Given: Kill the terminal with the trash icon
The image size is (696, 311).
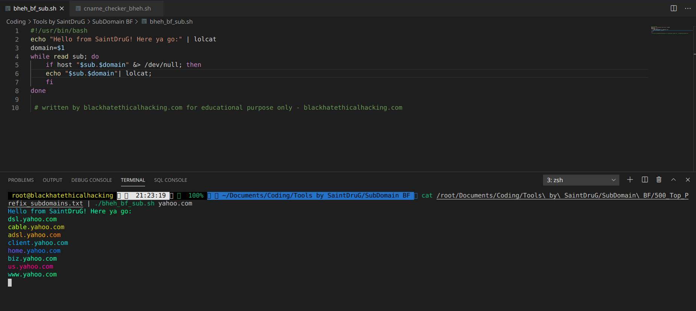Looking at the screenshot, I should click(659, 180).
